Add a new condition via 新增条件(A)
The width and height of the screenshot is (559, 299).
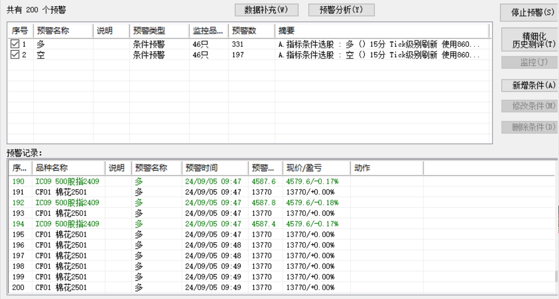[530, 85]
